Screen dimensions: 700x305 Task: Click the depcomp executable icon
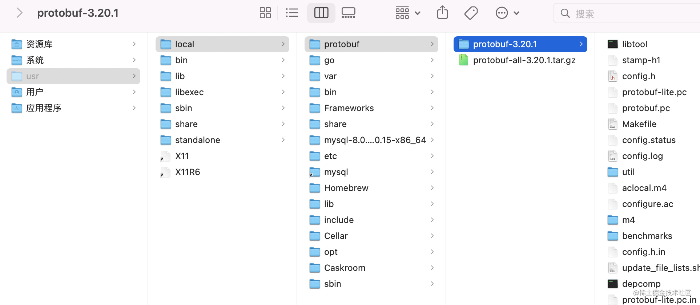click(x=613, y=284)
